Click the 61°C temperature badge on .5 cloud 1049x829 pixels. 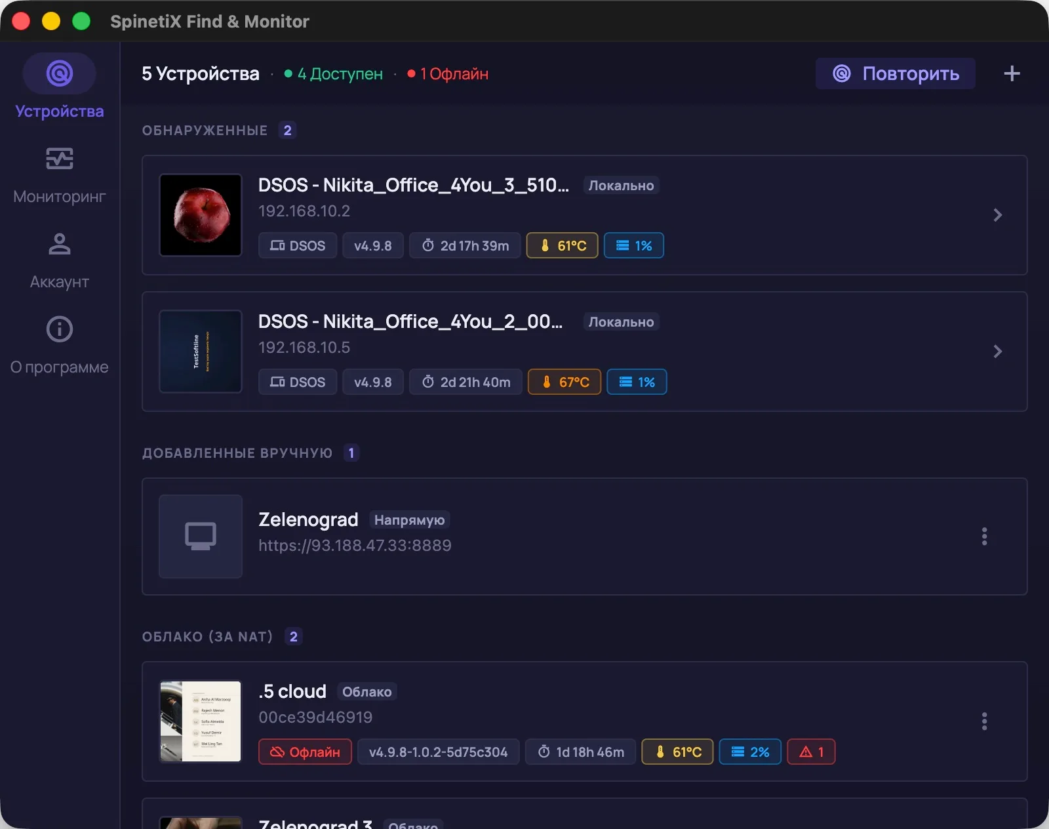(x=677, y=752)
